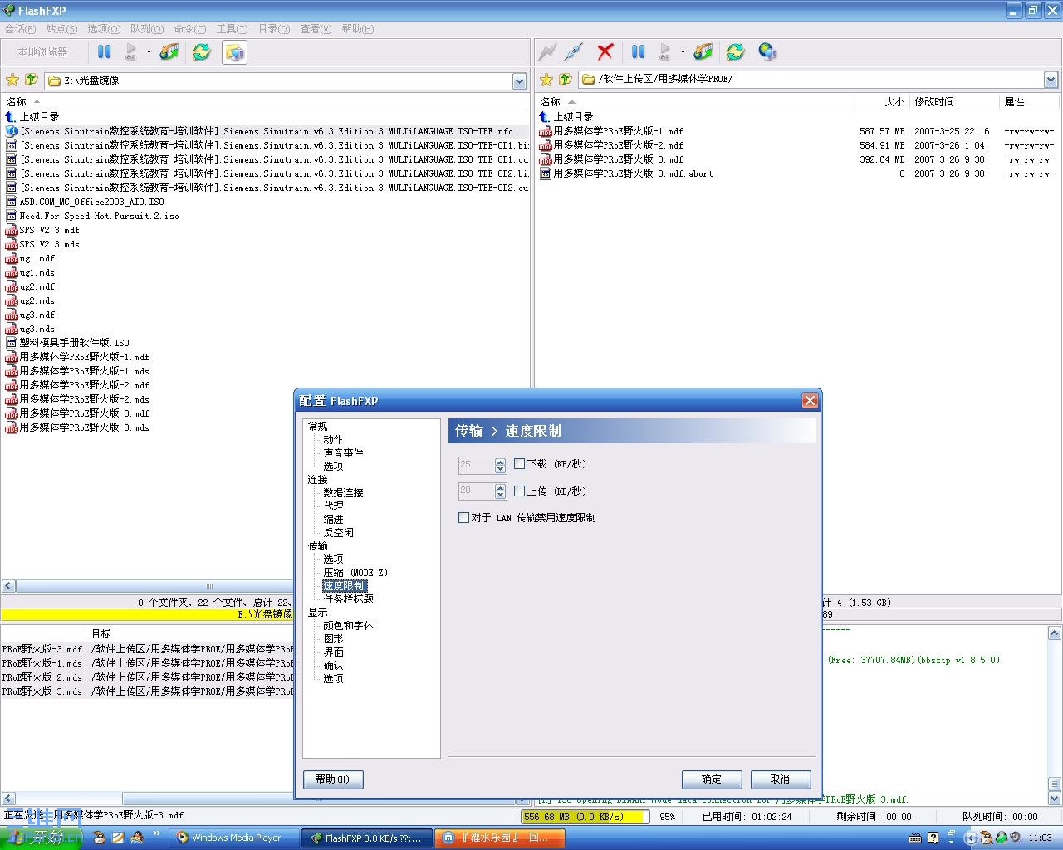
Task: Click the download speed value field
Action: click(477, 465)
